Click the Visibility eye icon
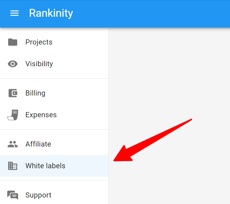Screen dimensions: 230x204 [13, 64]
